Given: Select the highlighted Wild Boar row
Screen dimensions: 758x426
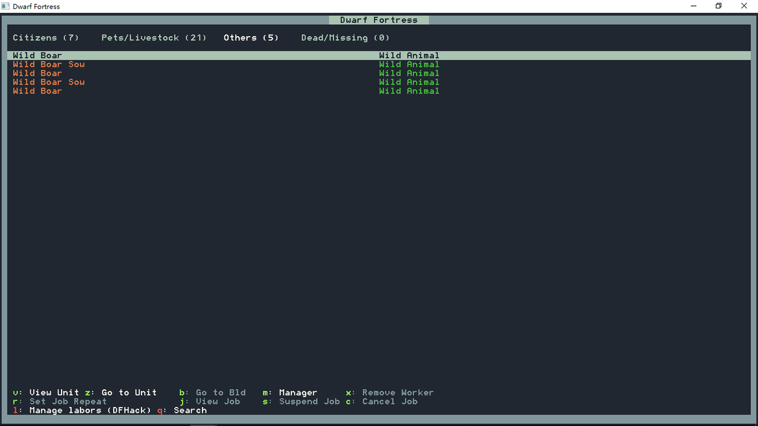Looking at the screenshot, I should [379, 56].
